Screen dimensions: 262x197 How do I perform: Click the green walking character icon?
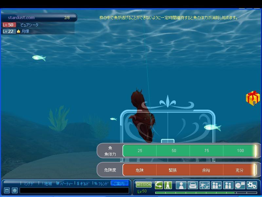[168, 185]
